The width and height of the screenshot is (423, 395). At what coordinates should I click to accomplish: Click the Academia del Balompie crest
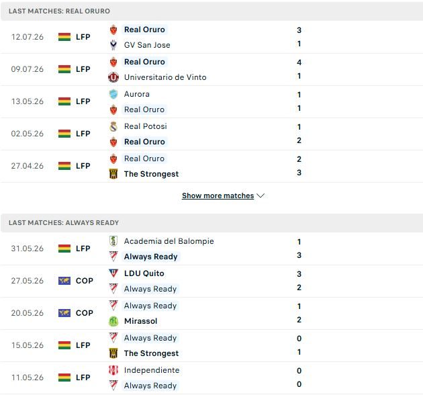(x=113, y=241)
